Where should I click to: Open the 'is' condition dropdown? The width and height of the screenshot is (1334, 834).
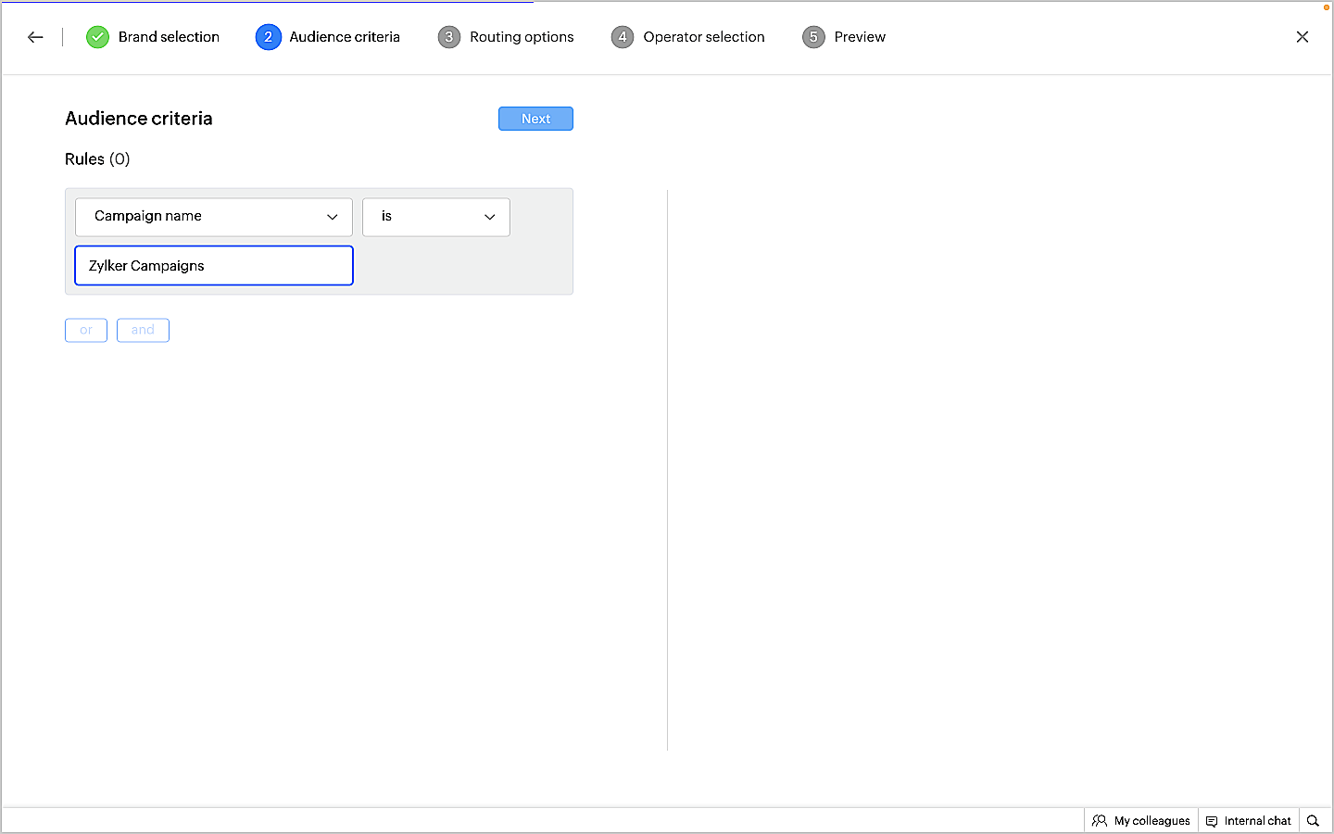click(436, 217)
